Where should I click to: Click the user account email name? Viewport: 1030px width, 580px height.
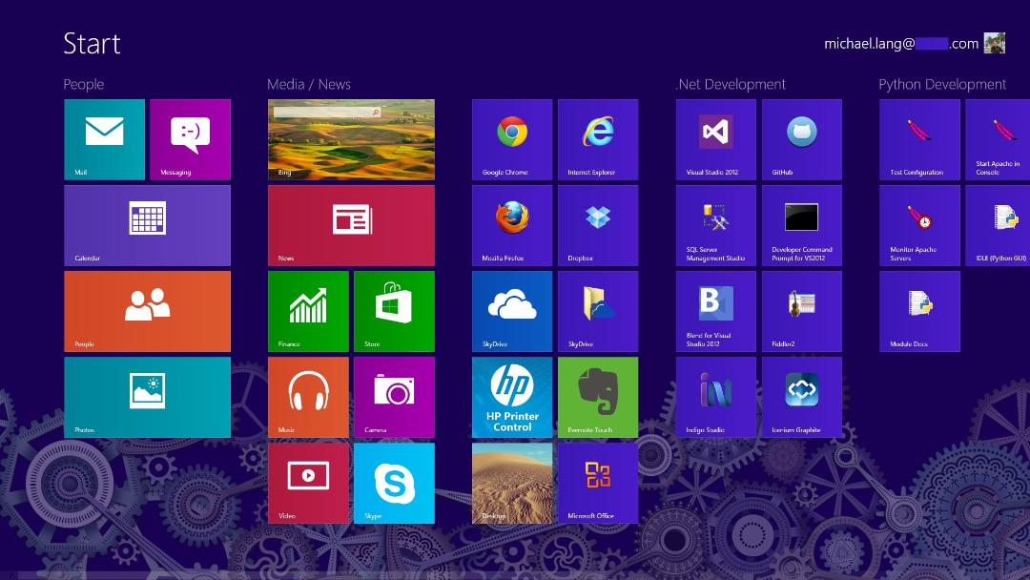click(901, 44)
